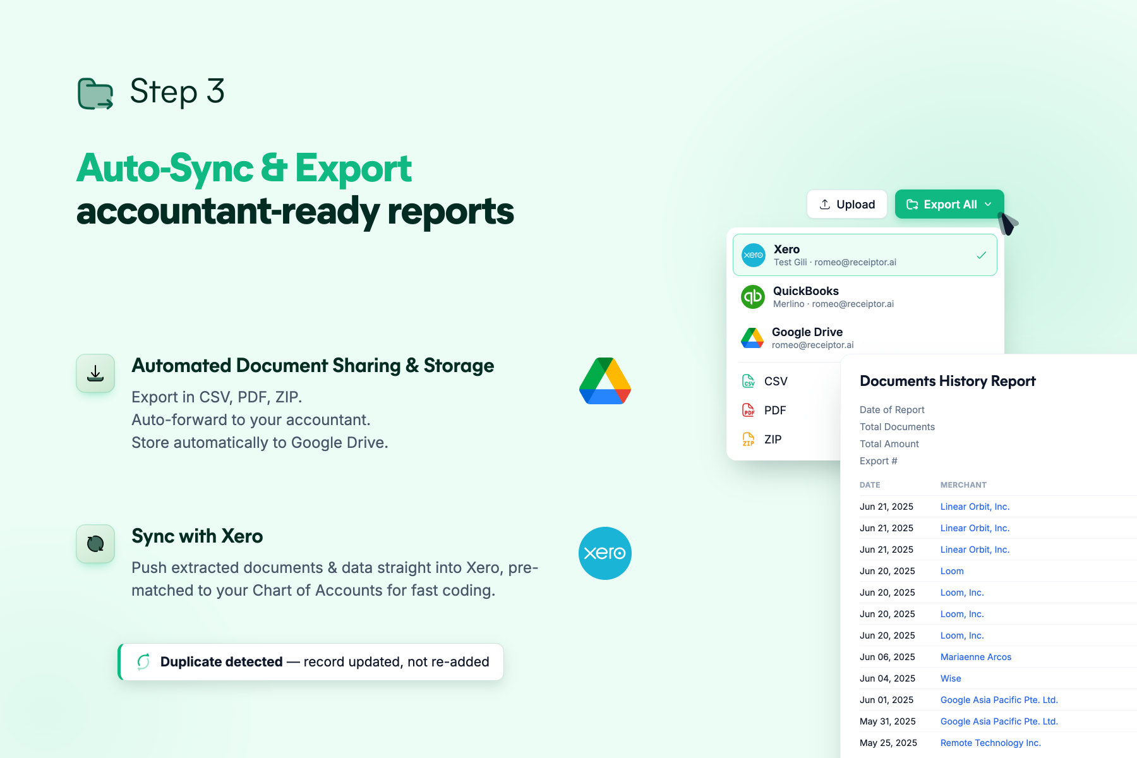Click the upload arrow icon in Upload button
The height and width of the screenshot is (758, 1137).
click(825, 204)
